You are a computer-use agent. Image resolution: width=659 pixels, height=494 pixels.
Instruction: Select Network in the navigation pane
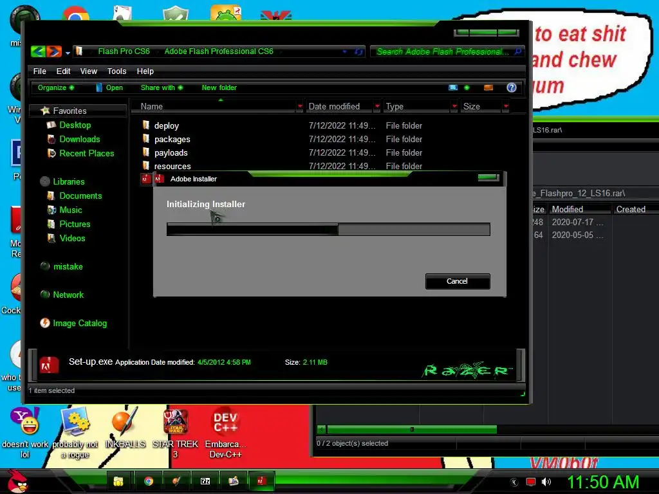pos(68,295)
